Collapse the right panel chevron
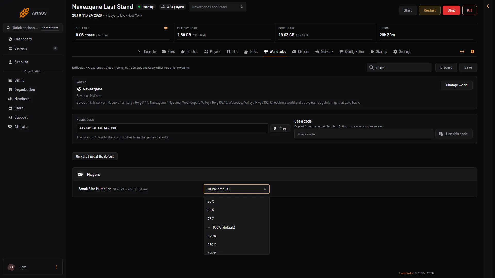Screen dimensions: 495x278 [488, 6]
